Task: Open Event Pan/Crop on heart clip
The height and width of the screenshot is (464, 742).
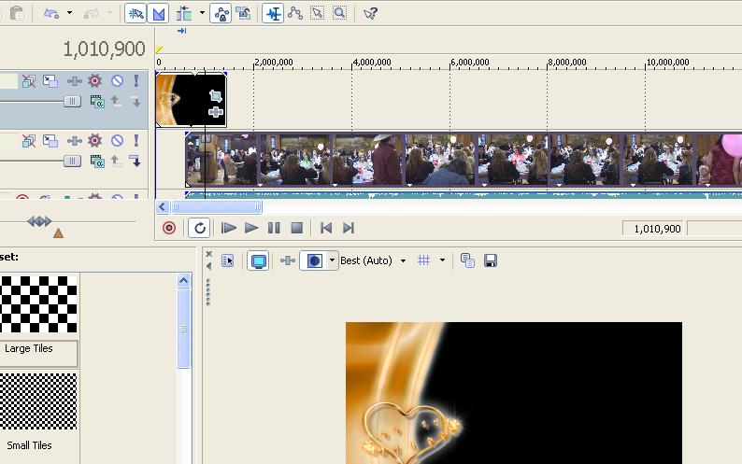Action: click(x=215, y=96)
